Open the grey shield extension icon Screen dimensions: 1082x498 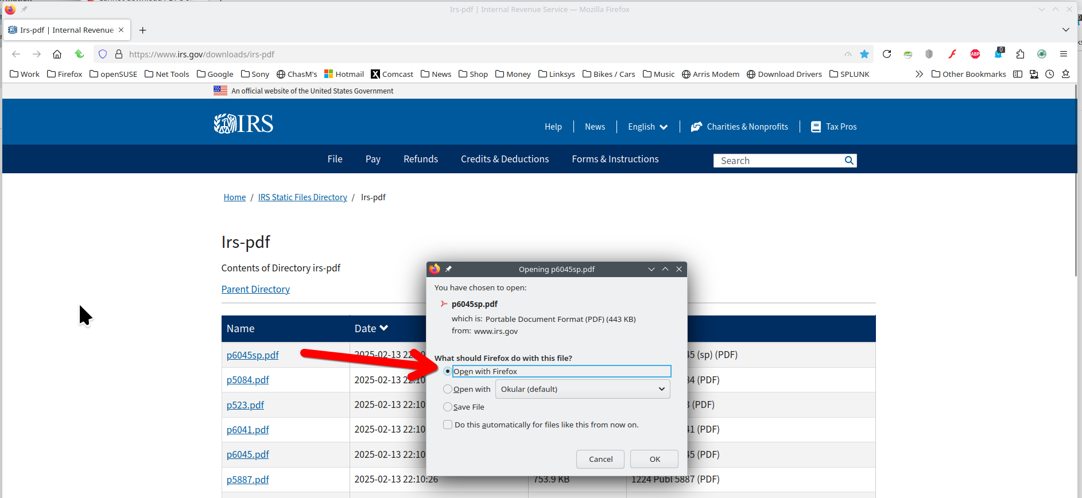click(x=929, y=54)
